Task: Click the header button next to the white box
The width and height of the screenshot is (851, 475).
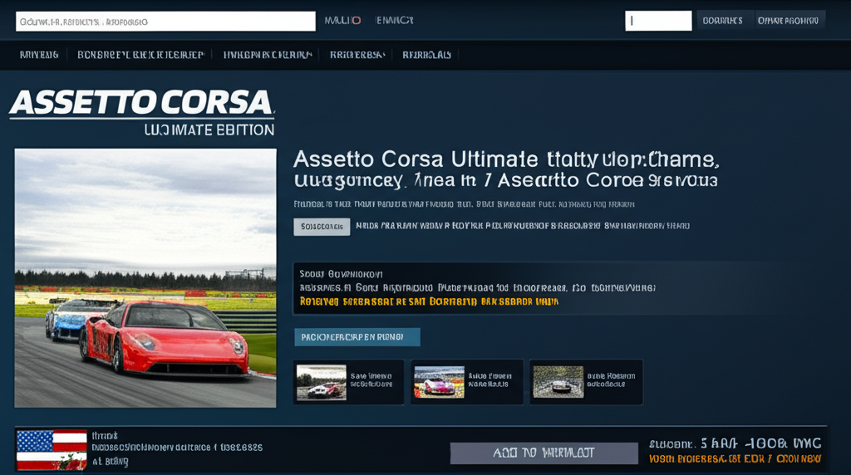Action: tap(722, 21)
